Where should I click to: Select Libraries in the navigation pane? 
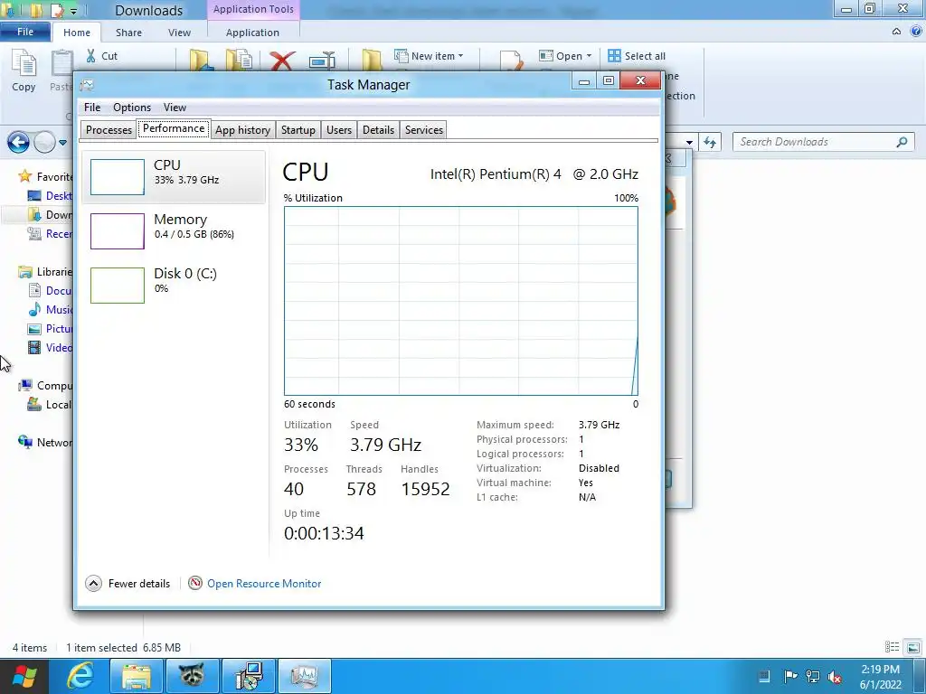coord(45,271)
